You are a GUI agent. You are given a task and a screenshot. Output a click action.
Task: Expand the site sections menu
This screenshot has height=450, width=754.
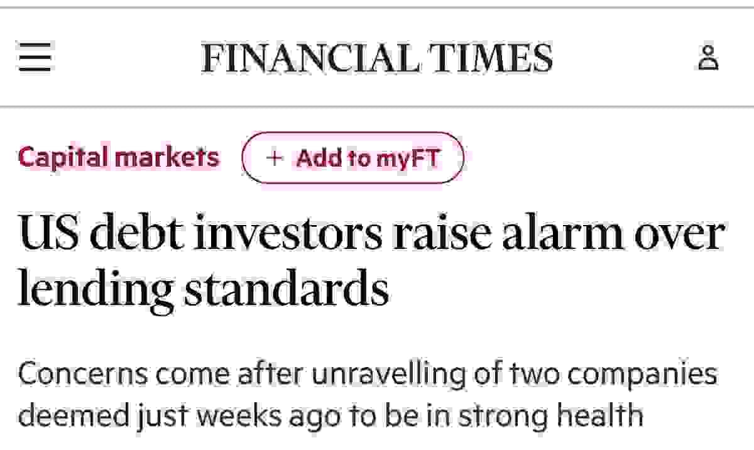tap(35, 58)
